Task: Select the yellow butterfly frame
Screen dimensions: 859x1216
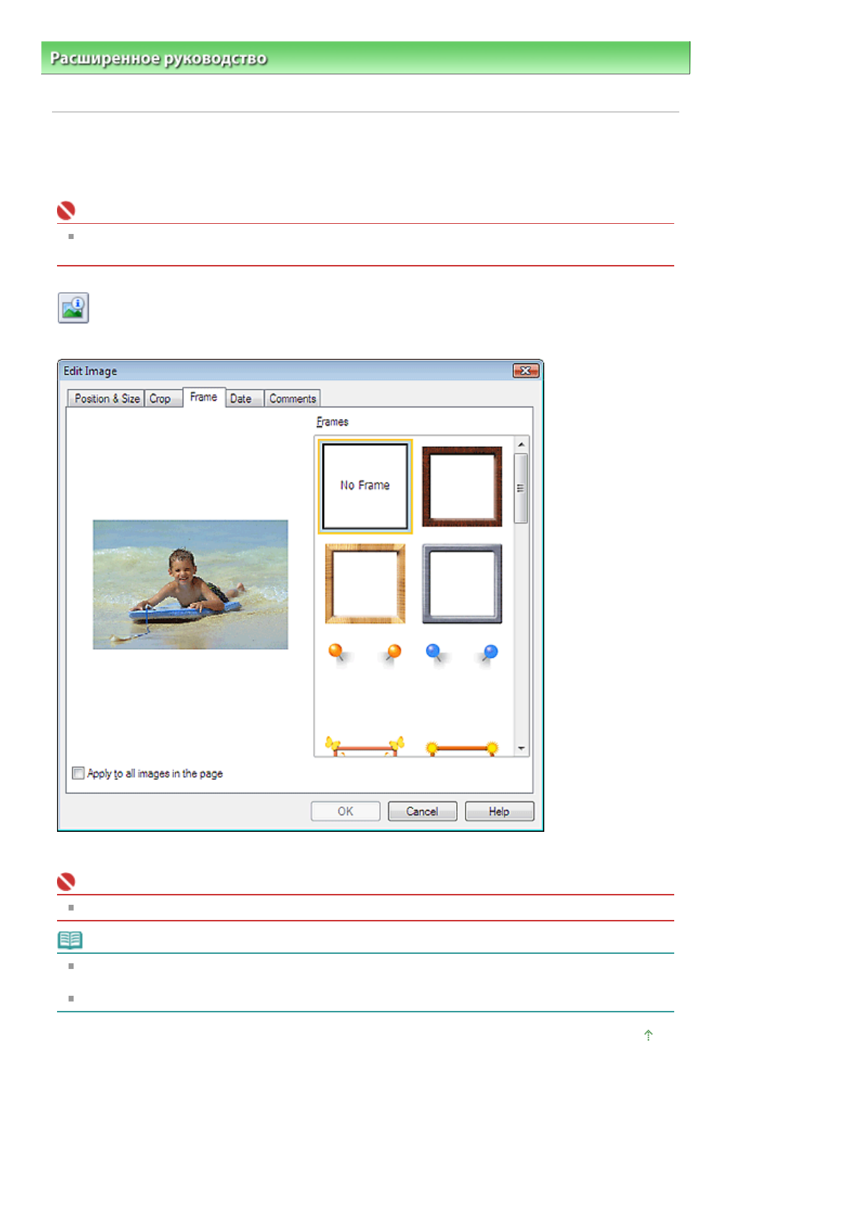Action: point(365,746)
